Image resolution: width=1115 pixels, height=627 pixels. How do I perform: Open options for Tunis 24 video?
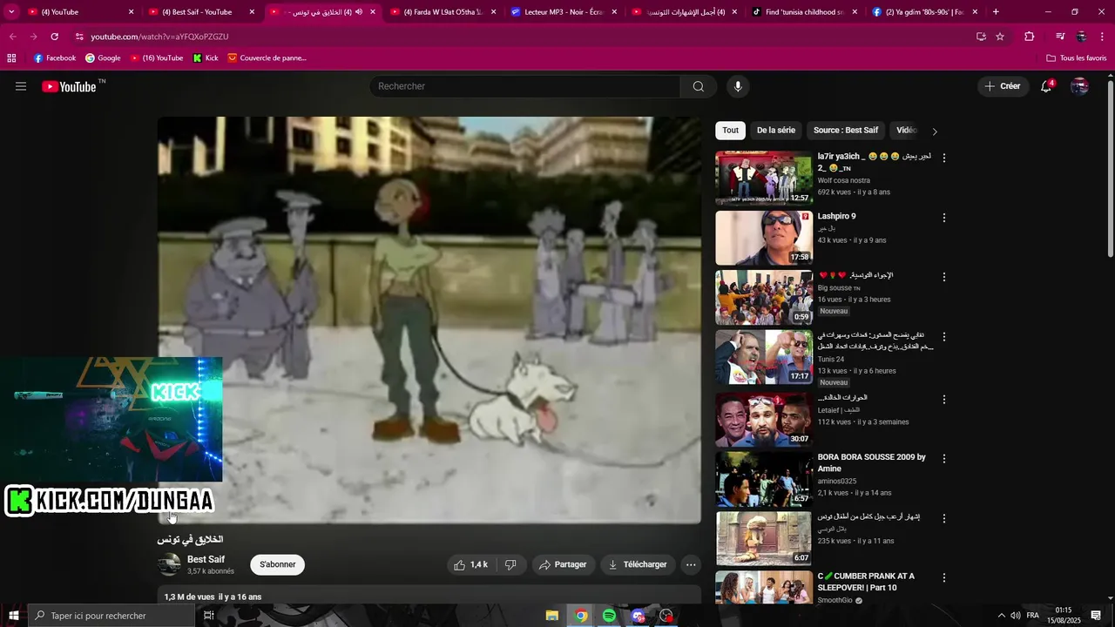point(943,337)
